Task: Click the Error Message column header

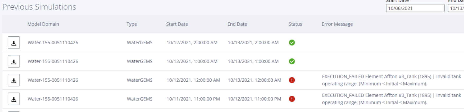Action: [x=337, y=24]
